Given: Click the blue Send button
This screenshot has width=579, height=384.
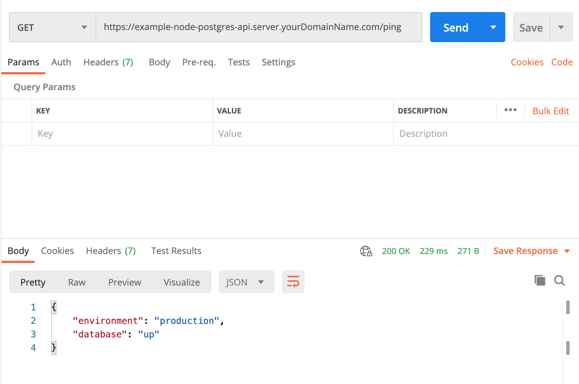Looking at the screenshot, I should pyautogui.click(x=456, y=27).
